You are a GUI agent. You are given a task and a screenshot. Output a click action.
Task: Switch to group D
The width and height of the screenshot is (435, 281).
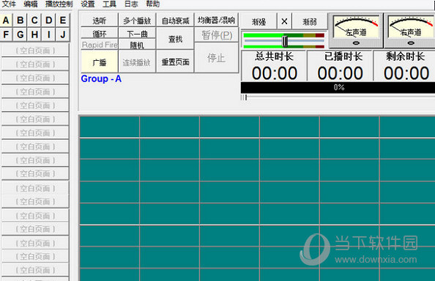[49, 20]
